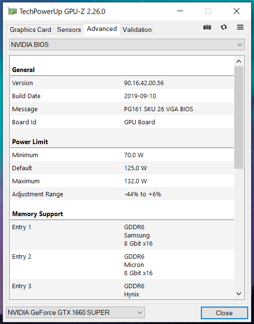This screenshot has height=324, width=254.
Task: Click the scrollbar up arrow
Action: click(239, 61)
